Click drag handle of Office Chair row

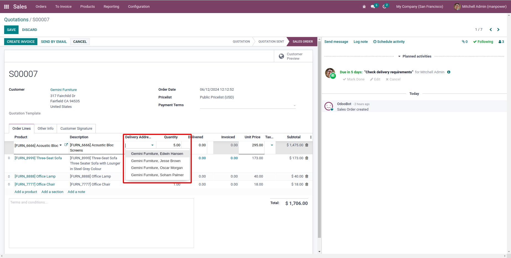point(9,184)
